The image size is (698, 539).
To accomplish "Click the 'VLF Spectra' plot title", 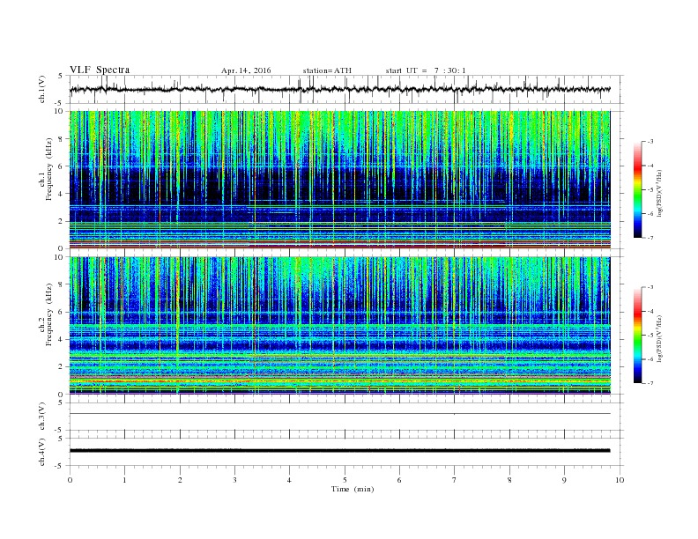I will [x=100, y=70].
